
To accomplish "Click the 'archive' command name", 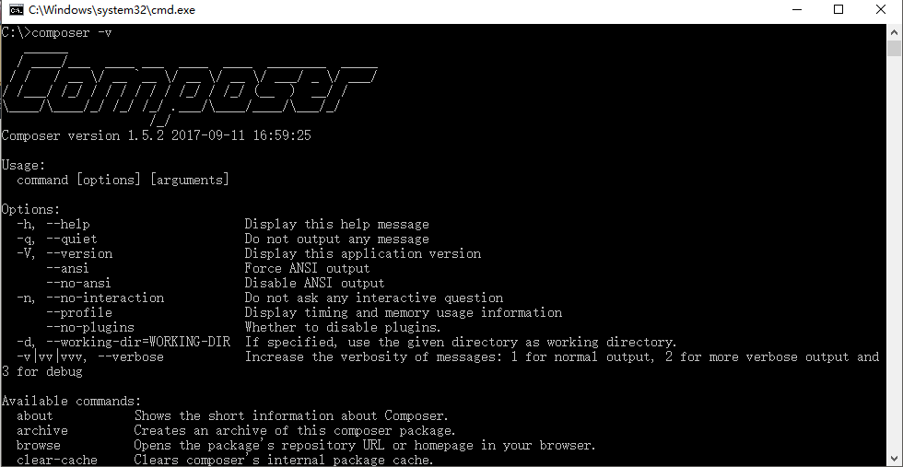I will point(42,431).
